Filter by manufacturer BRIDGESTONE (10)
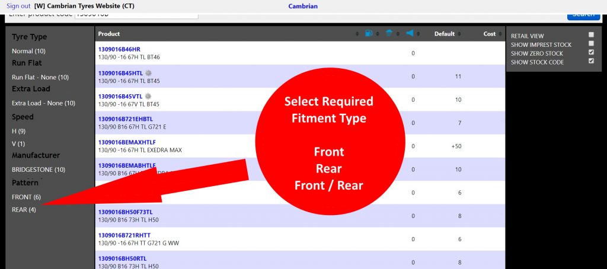Viewport: 607px width, 269px height. click(x=39, y=169)
